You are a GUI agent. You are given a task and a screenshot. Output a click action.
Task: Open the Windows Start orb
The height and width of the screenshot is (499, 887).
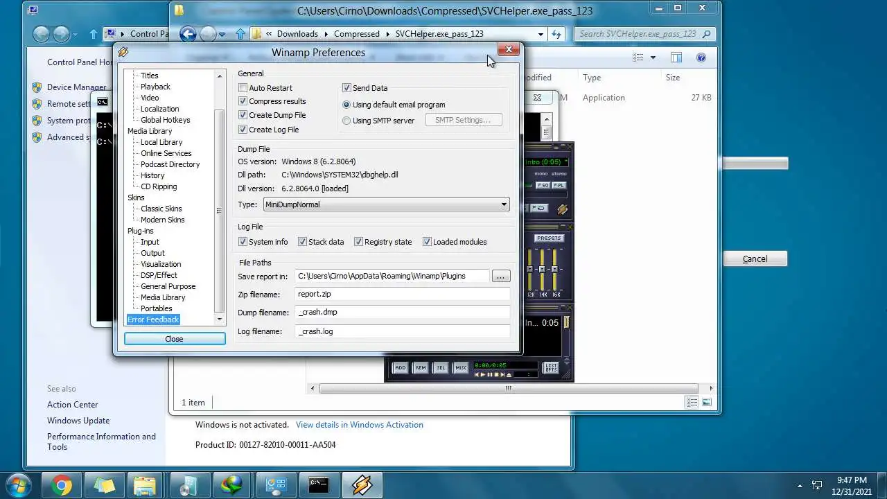19,485
